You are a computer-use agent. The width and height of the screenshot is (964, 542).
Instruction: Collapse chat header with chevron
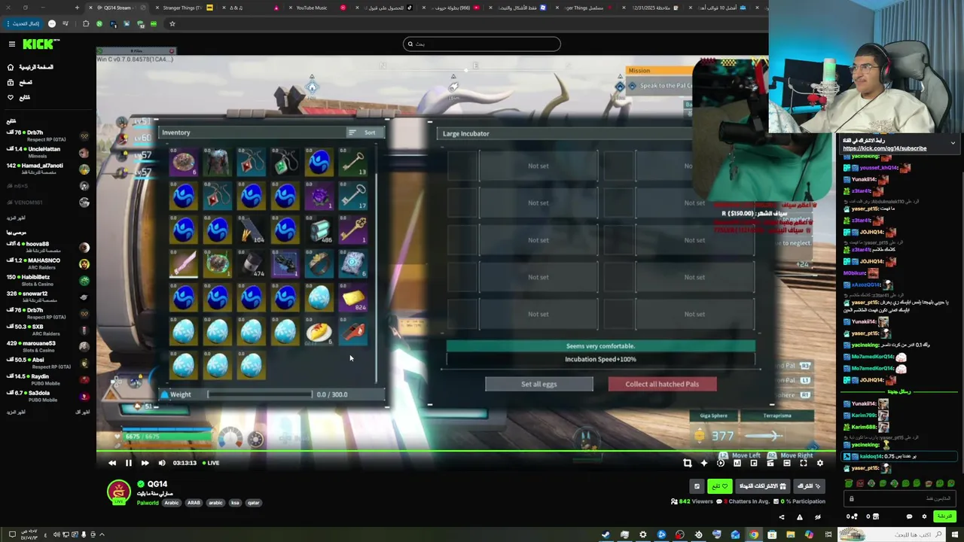(953, 142)
